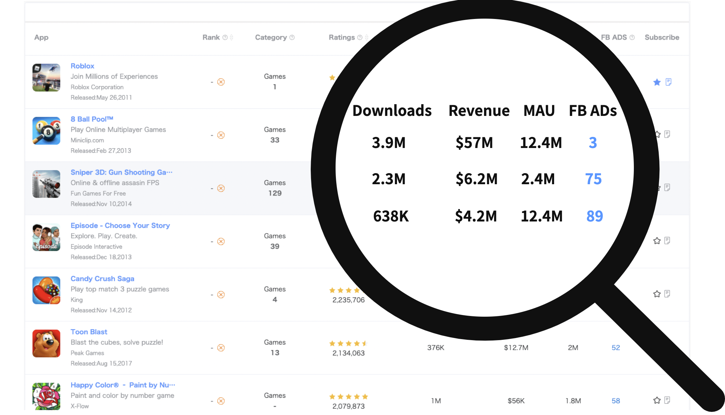Click the orange rank X icon for Happy Color
Image resolution: width=725 pixels, height=415 pixels.
pos(221,401)
